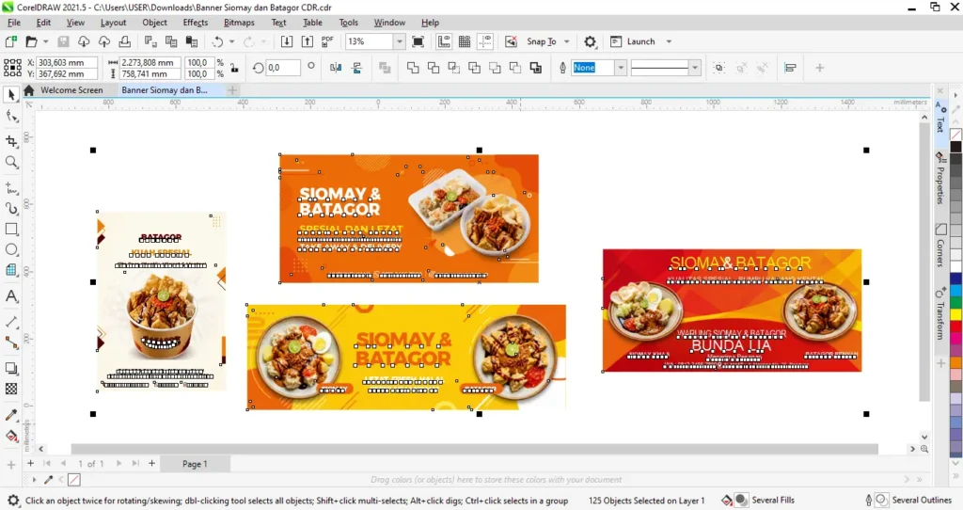Select the Page 1 tab
963x510 pixels.
click(x=195, y=464)
